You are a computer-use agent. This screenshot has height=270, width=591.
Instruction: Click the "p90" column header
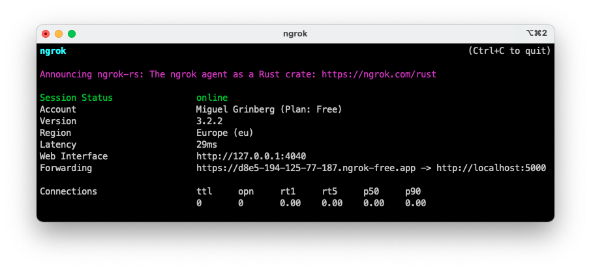[413, 191]
